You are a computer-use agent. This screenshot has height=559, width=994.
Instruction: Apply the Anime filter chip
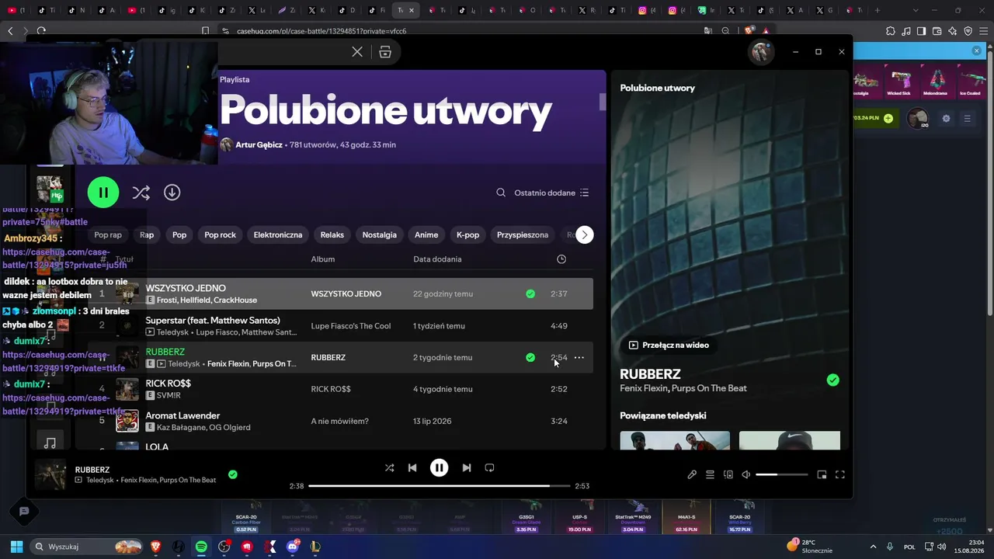(x=426, y=234)
